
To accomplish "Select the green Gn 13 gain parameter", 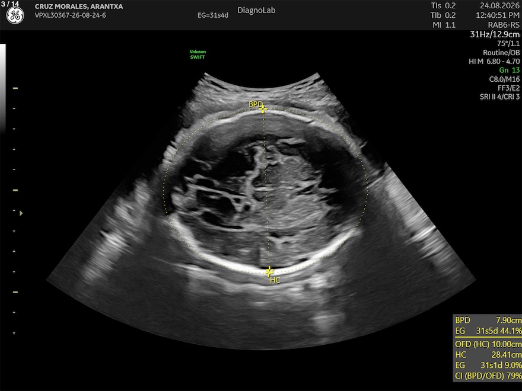I will (x=510, y=70).
